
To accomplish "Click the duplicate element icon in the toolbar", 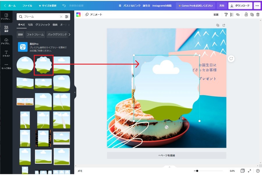I will 252,15.
